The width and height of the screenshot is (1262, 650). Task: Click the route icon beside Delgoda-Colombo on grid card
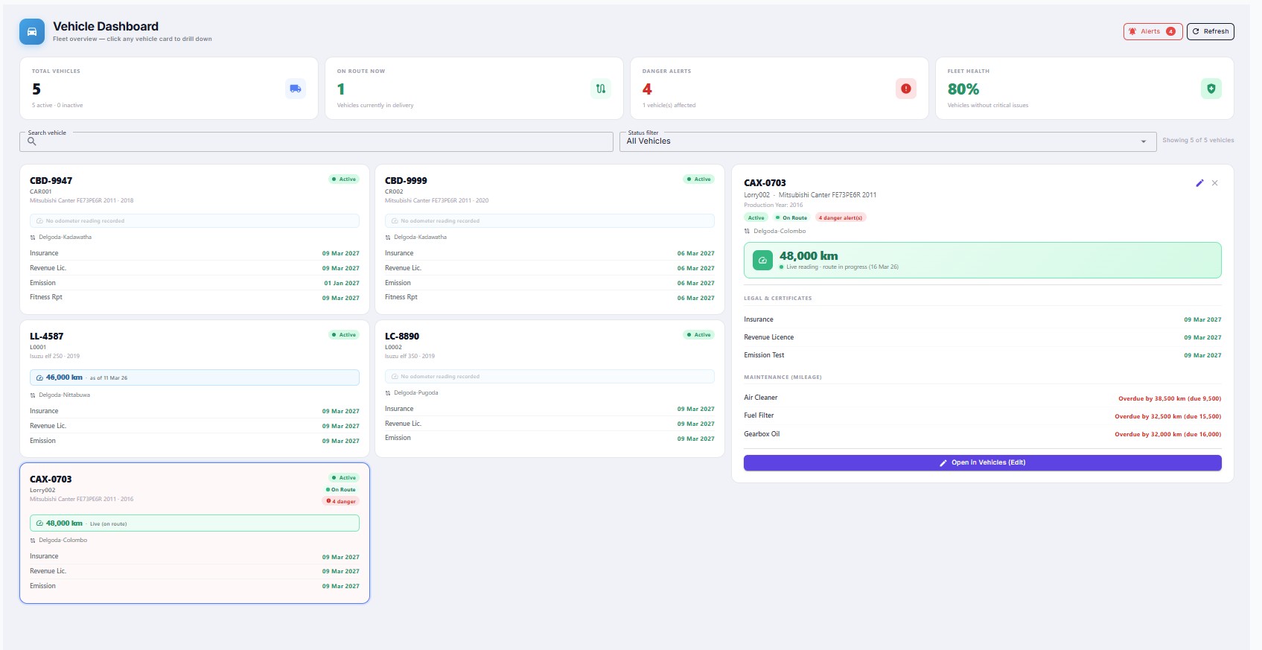[x=33, y=541]
